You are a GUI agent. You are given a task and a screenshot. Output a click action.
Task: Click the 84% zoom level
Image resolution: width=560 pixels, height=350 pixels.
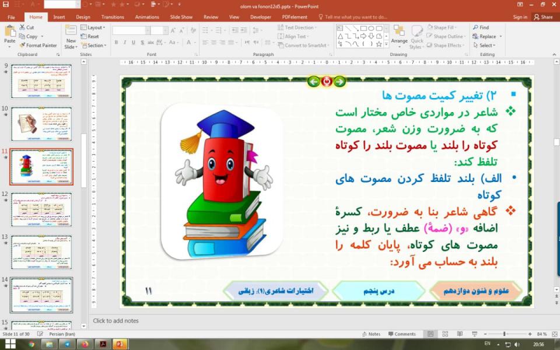pyautogui.click(x=542, y=334)
